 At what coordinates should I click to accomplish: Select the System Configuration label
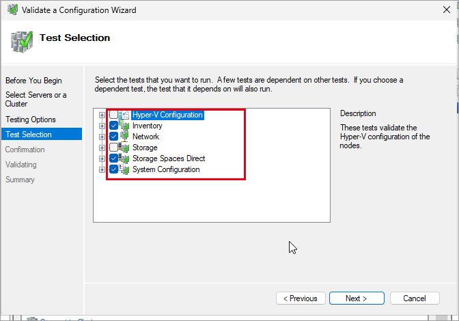coord(166,169)
